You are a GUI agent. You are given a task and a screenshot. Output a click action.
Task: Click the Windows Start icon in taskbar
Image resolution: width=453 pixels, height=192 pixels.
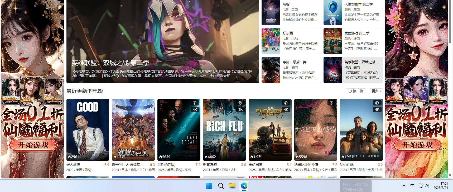(x=209, y=186)
